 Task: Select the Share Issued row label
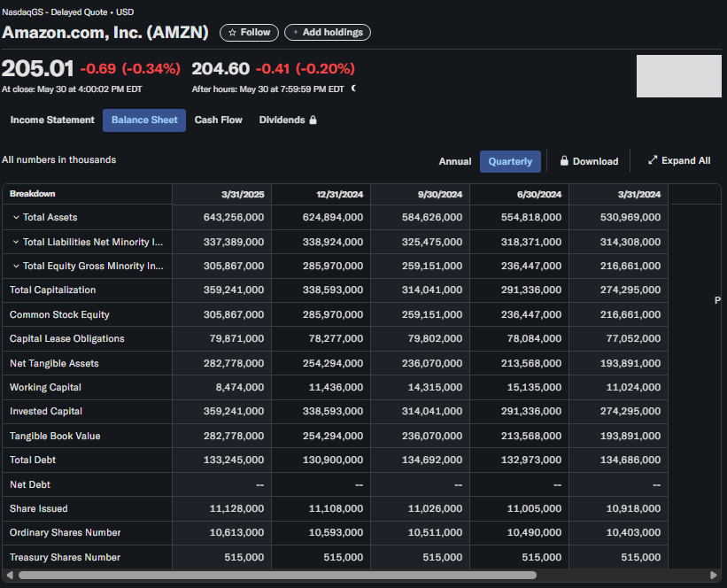pyautogui.click(x=38, y=508)
